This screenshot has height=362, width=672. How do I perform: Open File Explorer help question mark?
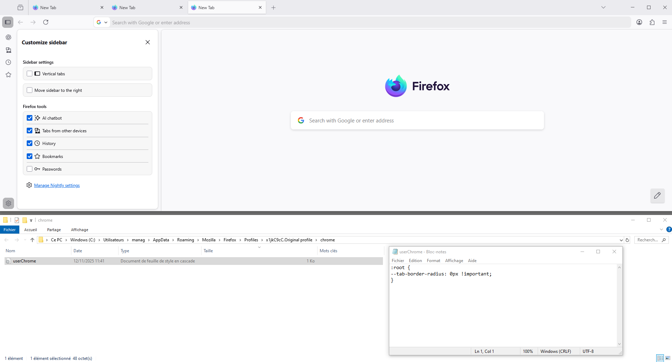click(669, 229)
